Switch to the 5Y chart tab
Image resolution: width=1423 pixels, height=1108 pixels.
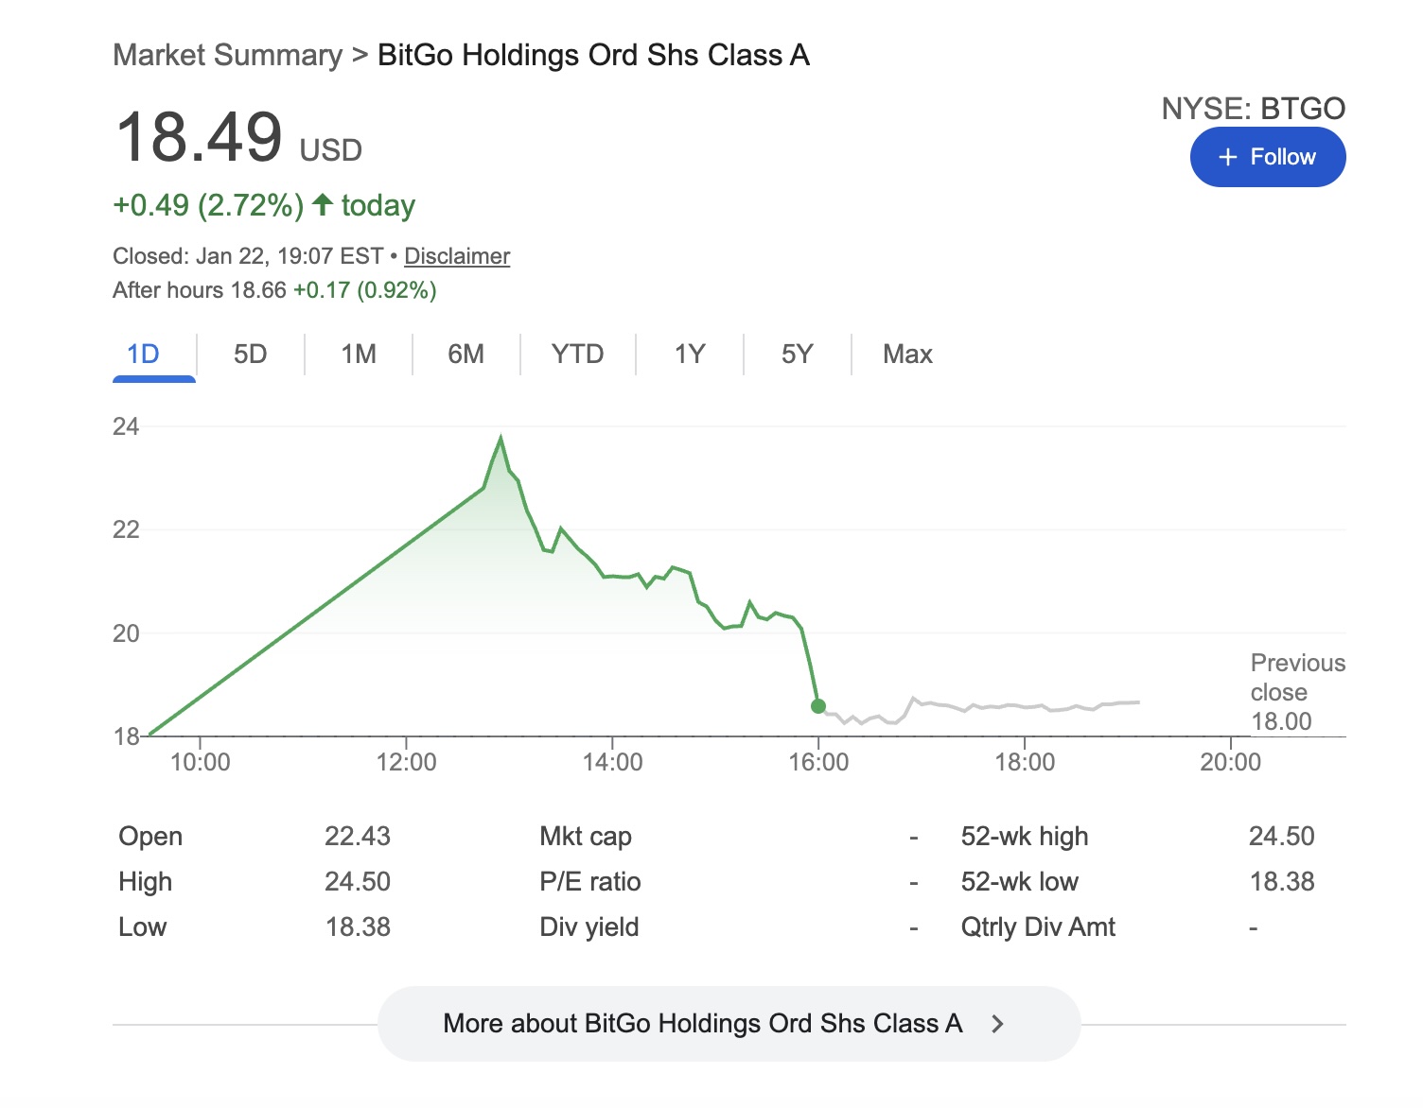pos(797,355)
